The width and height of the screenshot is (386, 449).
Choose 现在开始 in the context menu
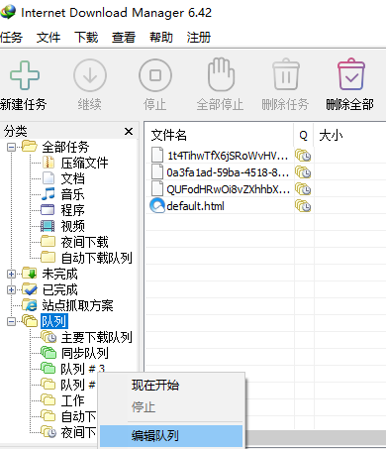171,386
